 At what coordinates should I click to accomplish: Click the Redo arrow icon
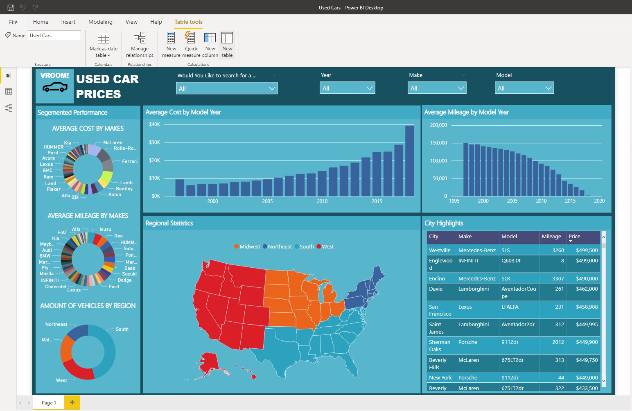coord(35,7)
